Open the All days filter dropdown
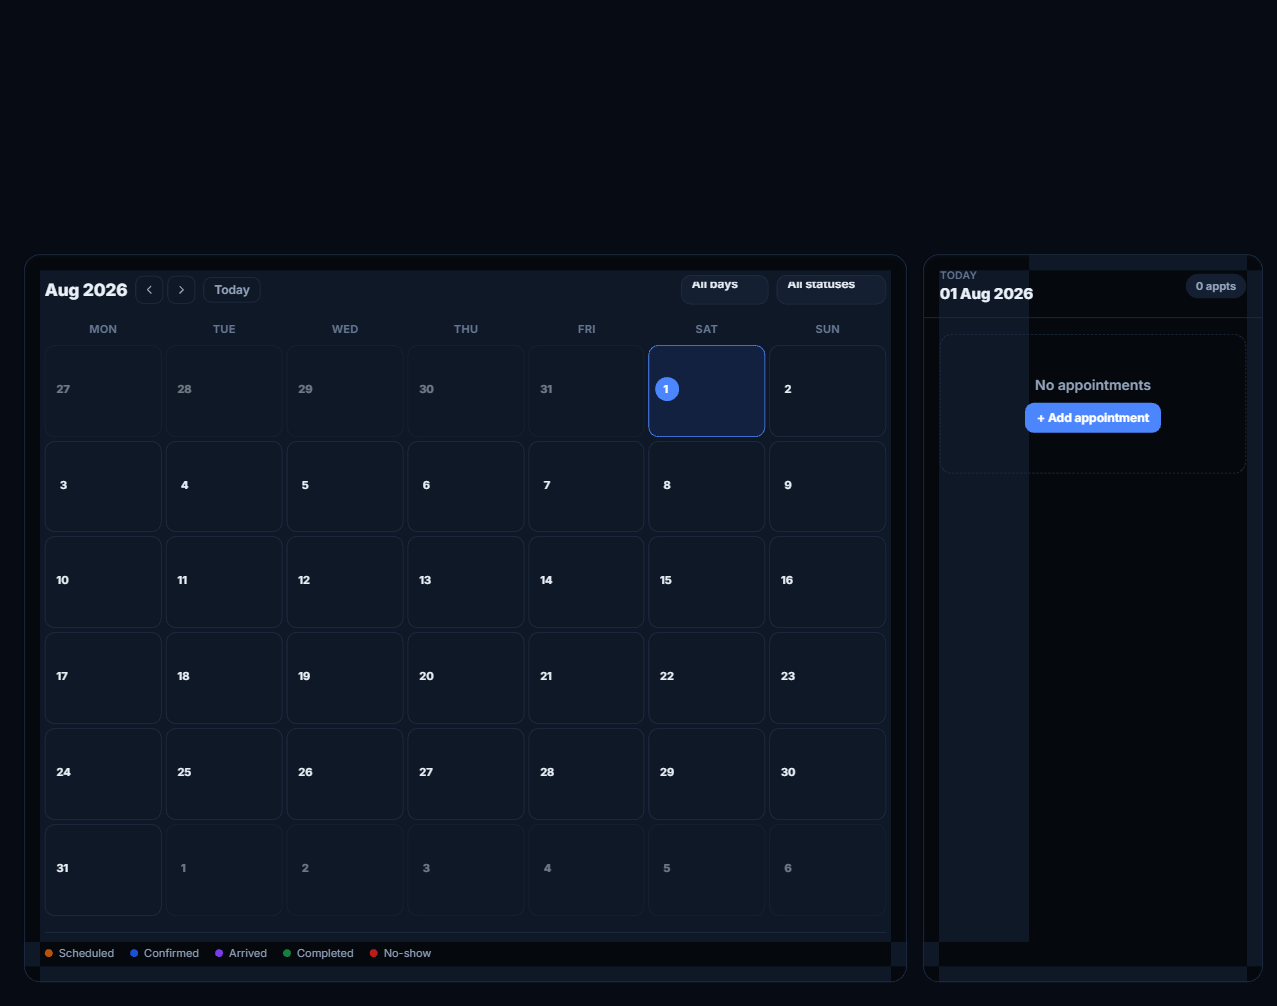Image resolution: width=1277 pixels, height=1006 pixels. 724,288
